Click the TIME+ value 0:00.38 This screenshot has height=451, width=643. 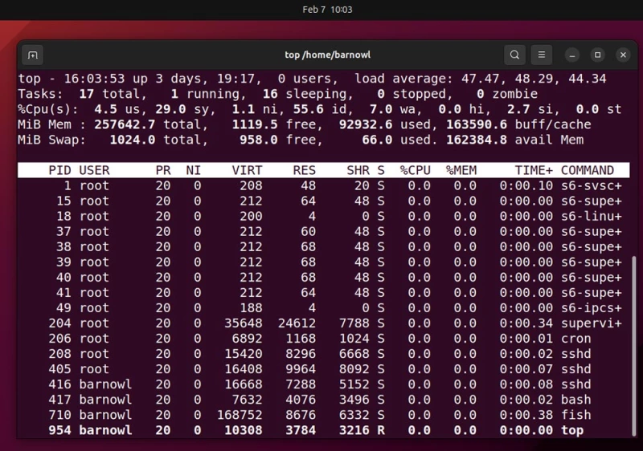526,415
